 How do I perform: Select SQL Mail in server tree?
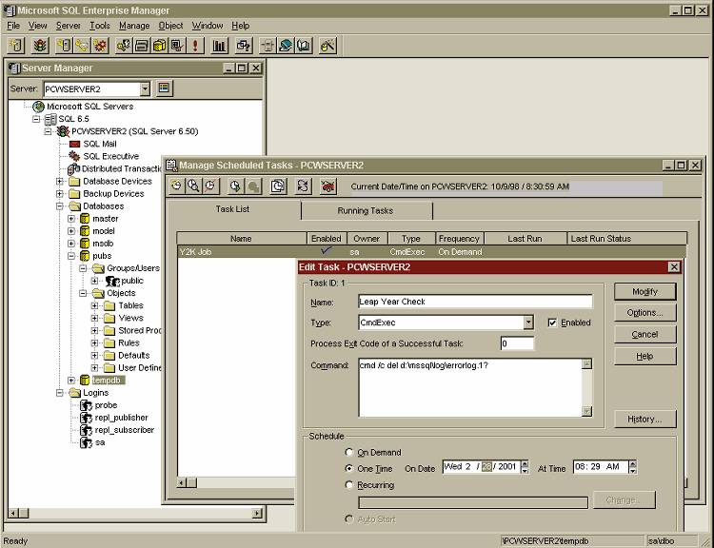pos(100,144)
